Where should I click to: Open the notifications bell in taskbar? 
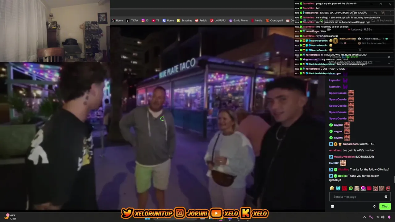(389, 217)
